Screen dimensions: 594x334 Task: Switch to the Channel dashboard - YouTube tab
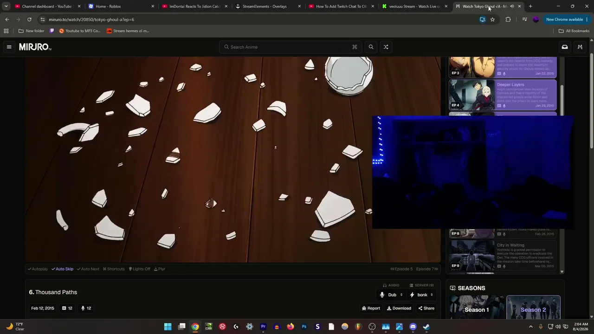pyautogui.click(x=47, y=6)
